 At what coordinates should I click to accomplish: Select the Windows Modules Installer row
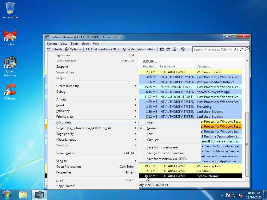tap(191, 82)
